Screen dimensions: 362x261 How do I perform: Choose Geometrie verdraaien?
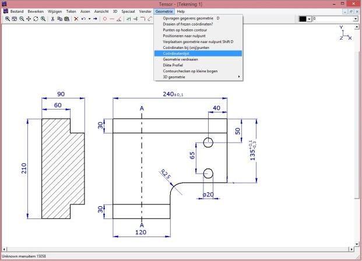[198, 59]
